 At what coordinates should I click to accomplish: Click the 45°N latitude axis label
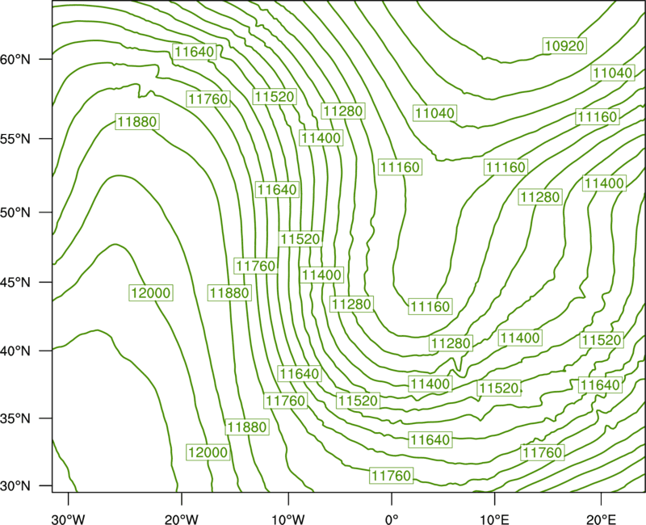[x=15, y=282]
